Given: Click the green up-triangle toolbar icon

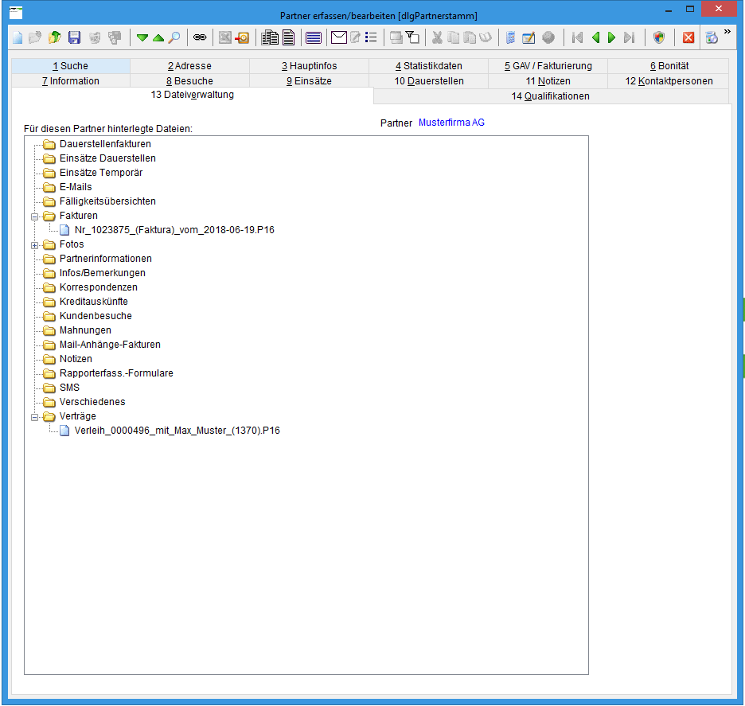Looking at the screenshot, I should coord(158,37).
